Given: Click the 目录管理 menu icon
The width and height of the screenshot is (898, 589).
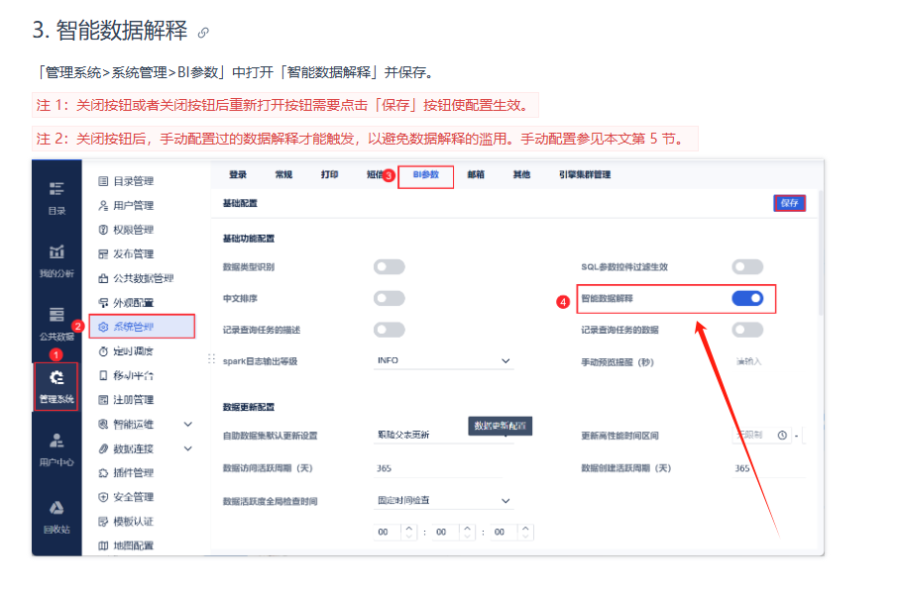Looking at the screenshot, I should pos(103,181).
